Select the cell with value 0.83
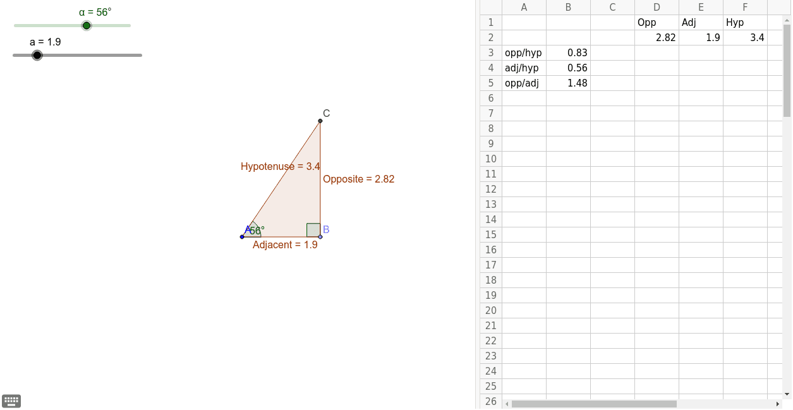 [569, 53]
